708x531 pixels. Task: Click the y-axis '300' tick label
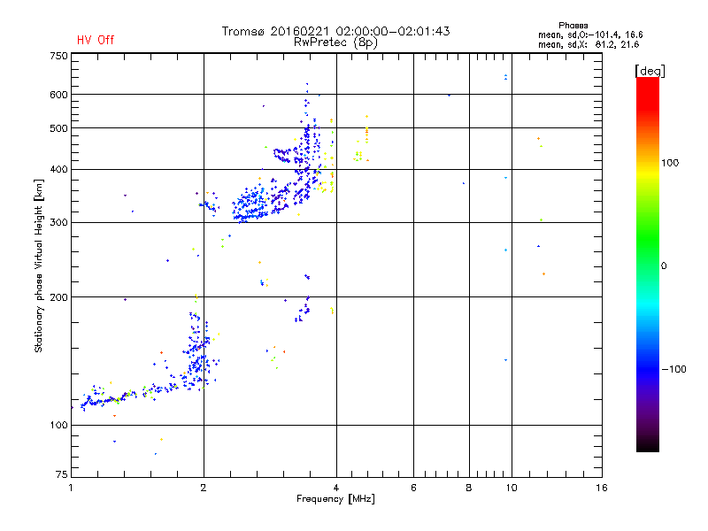click(58, 222)
